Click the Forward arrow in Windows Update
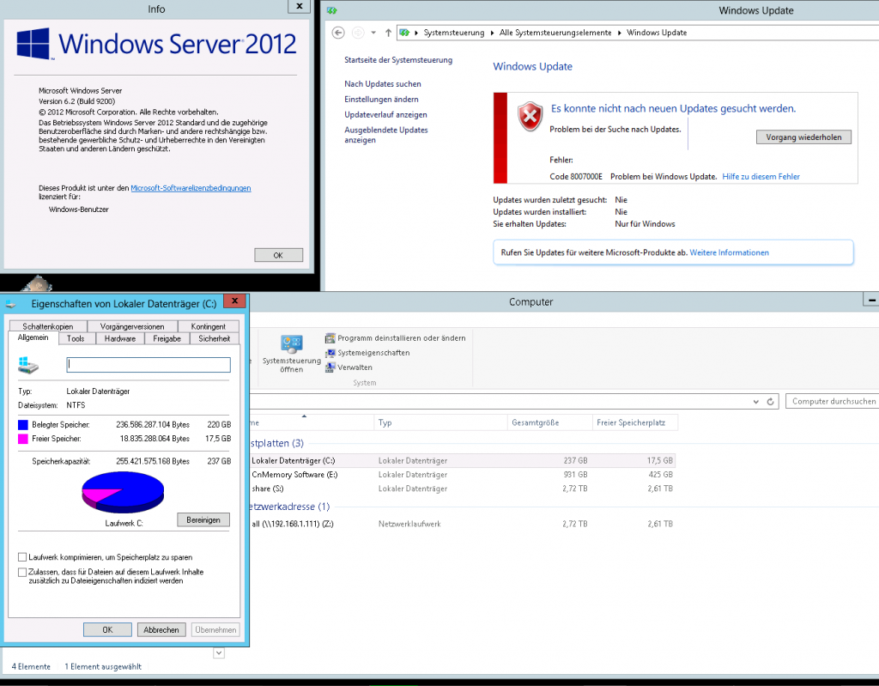The image size is (879, 686). pos(358,33)
